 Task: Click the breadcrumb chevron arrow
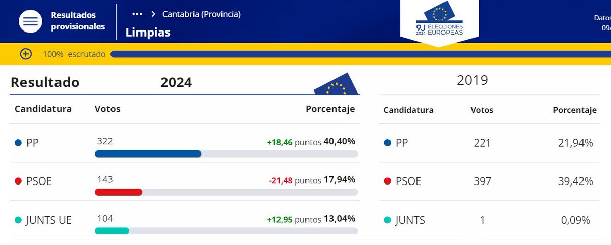coord(153,14)
